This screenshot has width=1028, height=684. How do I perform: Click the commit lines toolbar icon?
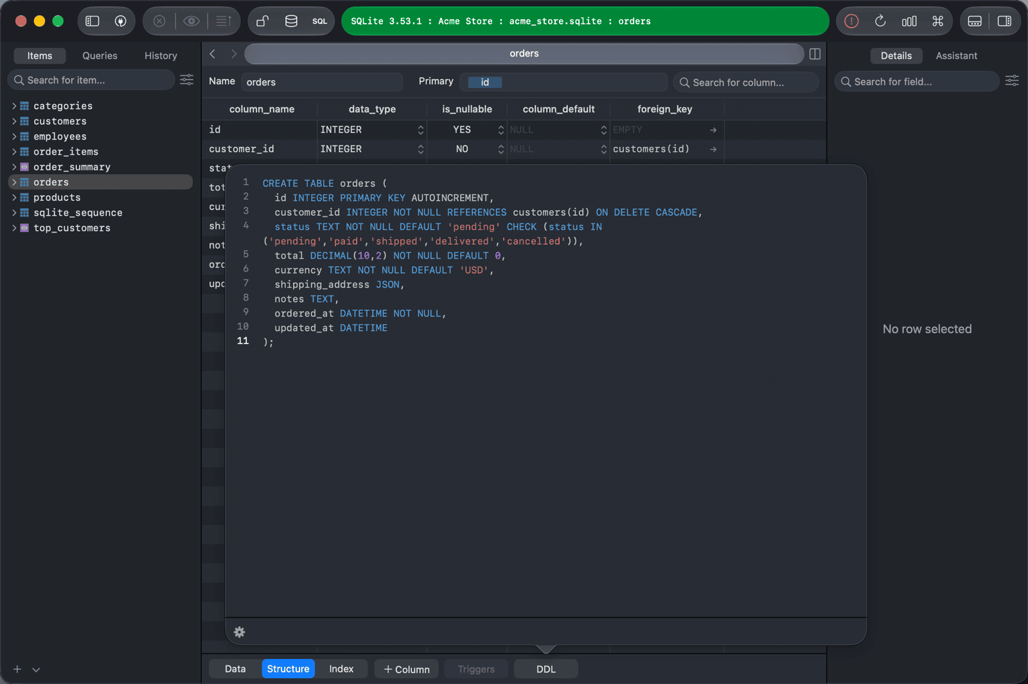224,21
